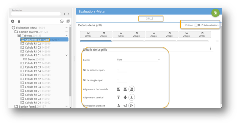239x125 pixels.
Task: Toggle the Edition/Prévisualisation switch
Action: click(x=197, y=25)
